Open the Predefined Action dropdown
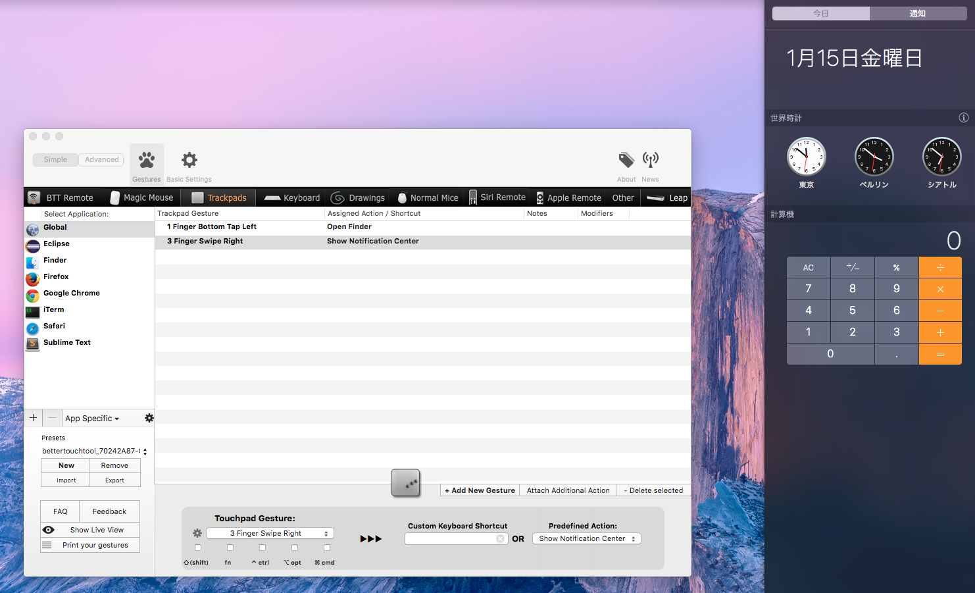 586,538
